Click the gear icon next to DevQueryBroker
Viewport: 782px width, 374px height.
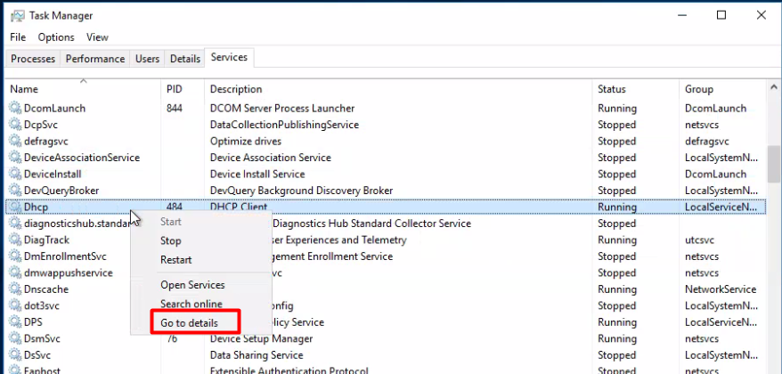(x=16, y=191)
